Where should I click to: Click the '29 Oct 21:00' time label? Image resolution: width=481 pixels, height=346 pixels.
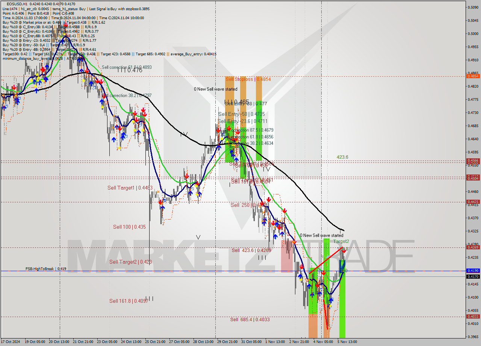coord(227,342)
